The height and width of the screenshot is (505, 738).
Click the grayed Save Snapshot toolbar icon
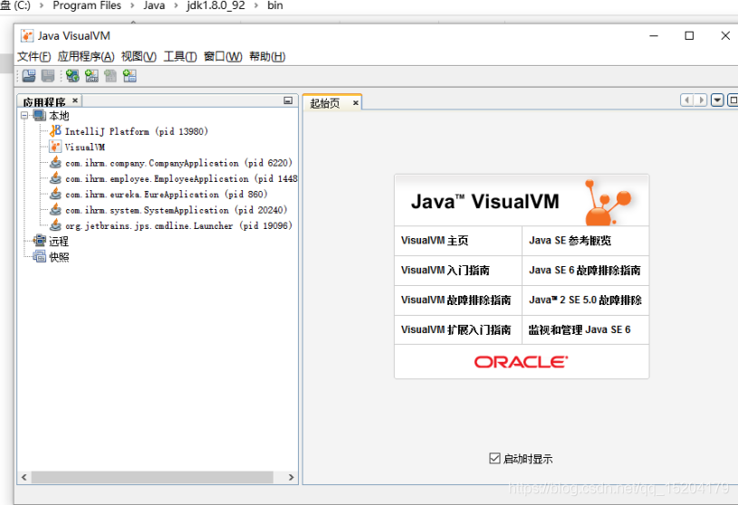click(x=48, y=76)
